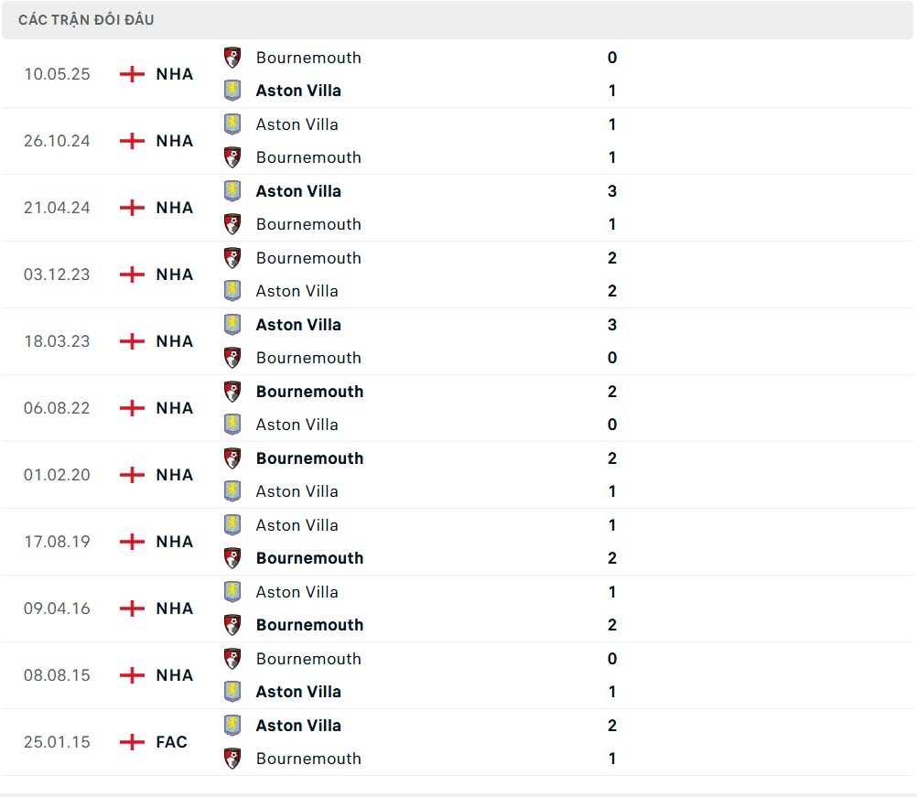This screenshot has height=797, width=917.
Task: Select bold Aston Villa in 18.03.23 match
Action: [298, 325]
